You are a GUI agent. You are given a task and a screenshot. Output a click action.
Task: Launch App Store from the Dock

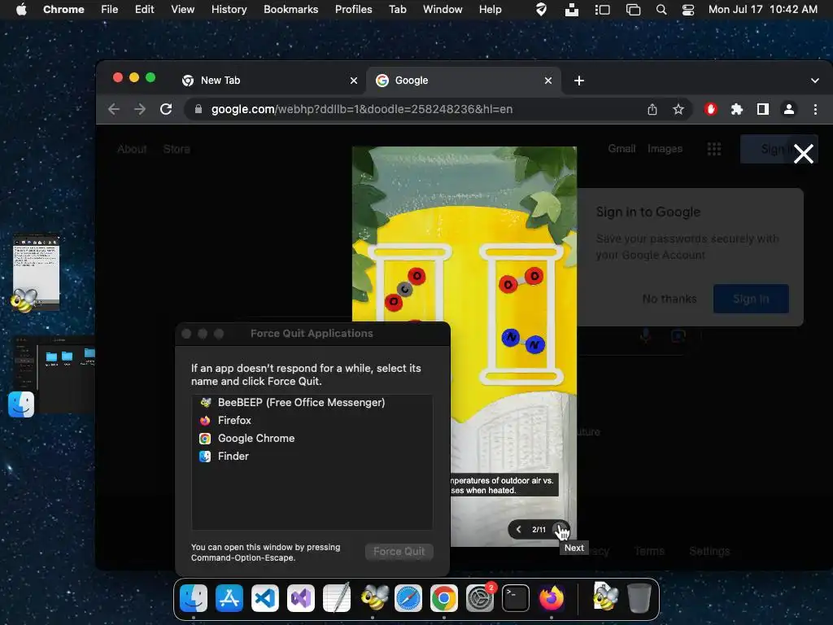pos(229,598)
